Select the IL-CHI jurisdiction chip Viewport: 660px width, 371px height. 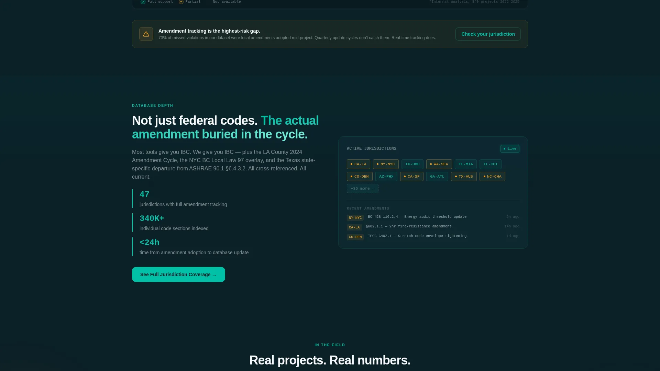[490, 164]
